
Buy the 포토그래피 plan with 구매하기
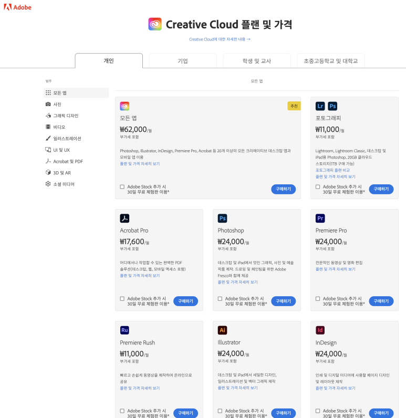tap(381, 189)
